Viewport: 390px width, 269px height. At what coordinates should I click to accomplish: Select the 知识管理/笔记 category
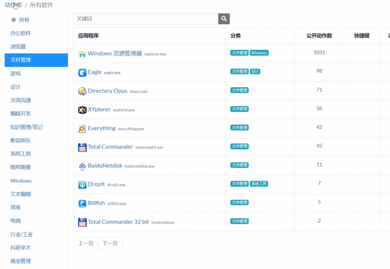27,127
